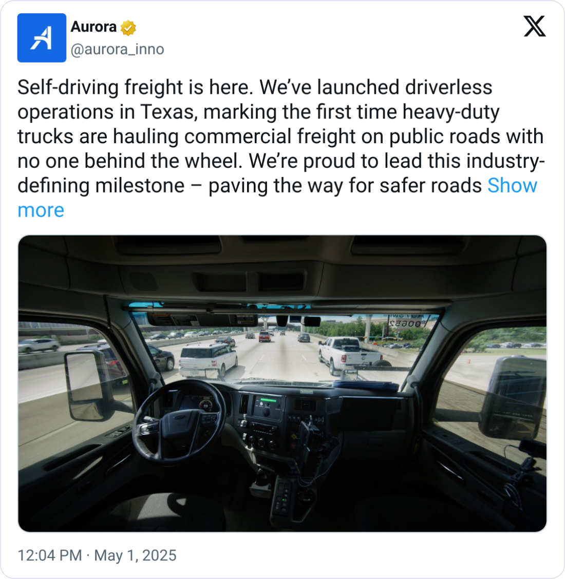Click the tweet text about self-driving freight
The height and width of the screenshot is (579, 565).
(281, 148)
